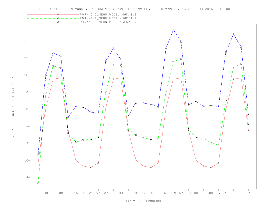Click the green circle data point at hour 57
Viewport: 271px width, 210px height.
click(x=181, y=59)
